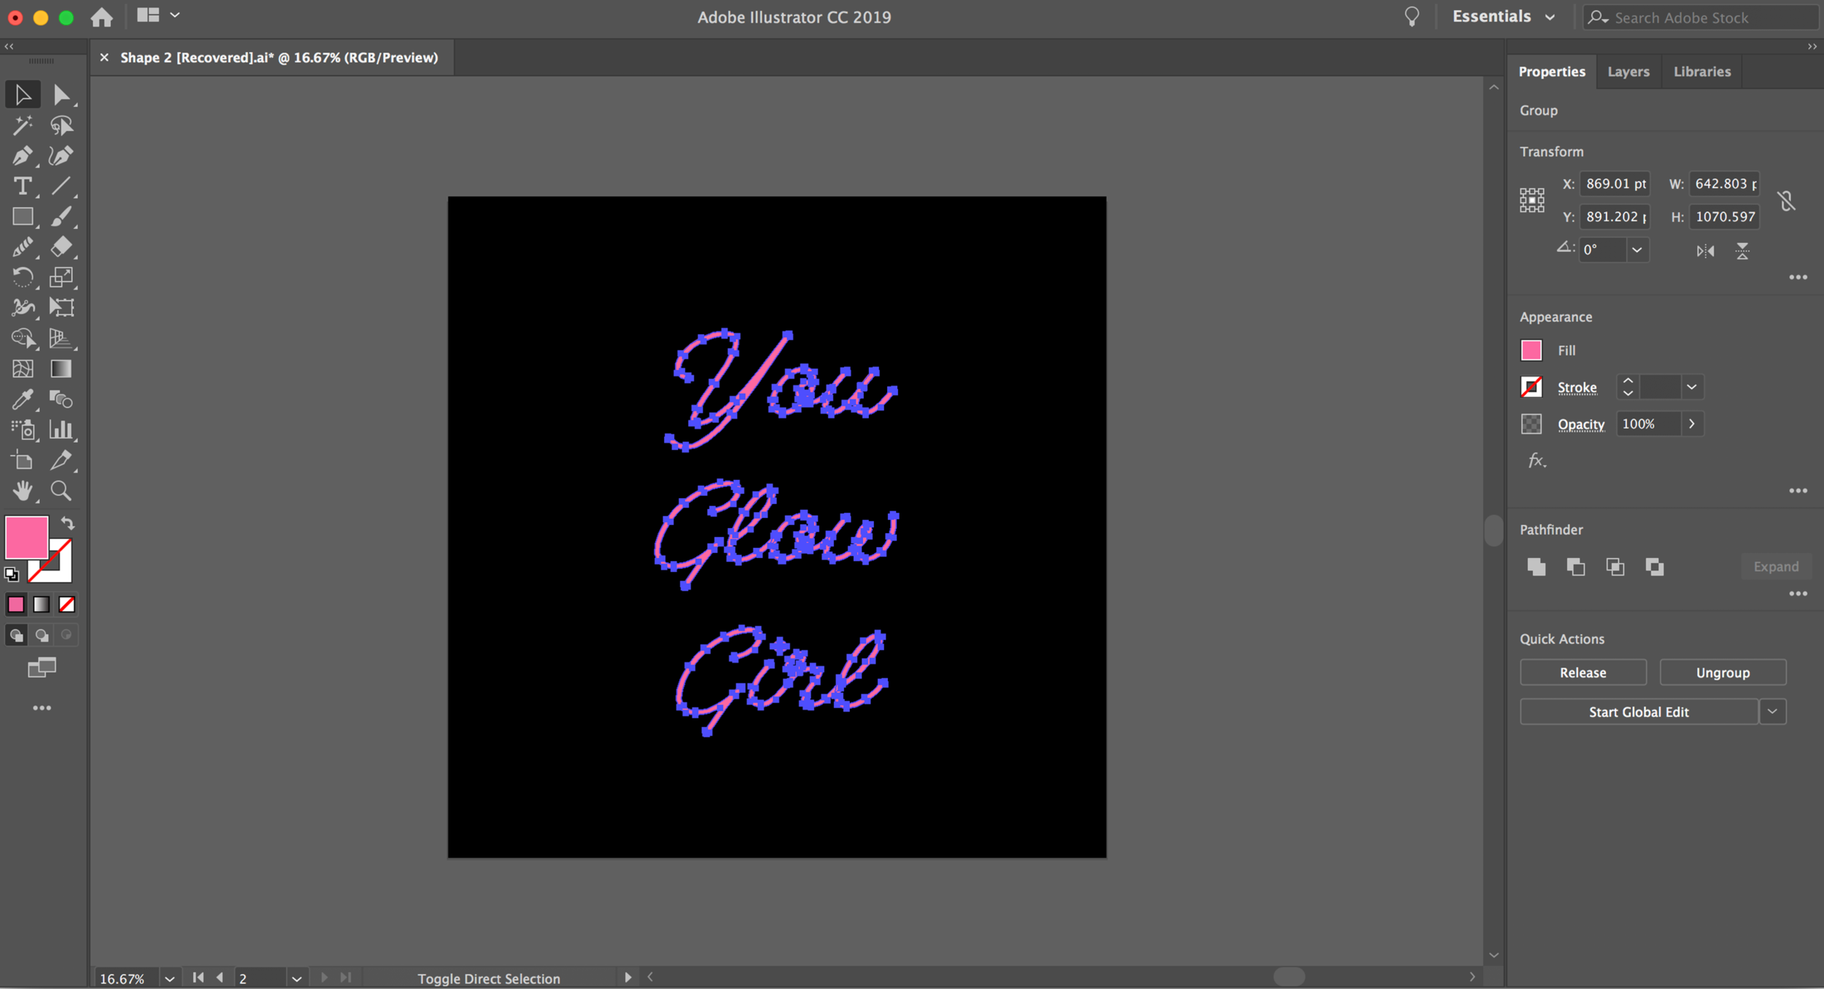Select the Width tool
This screenshot has height=989, width=1824.
coord(23,308)
